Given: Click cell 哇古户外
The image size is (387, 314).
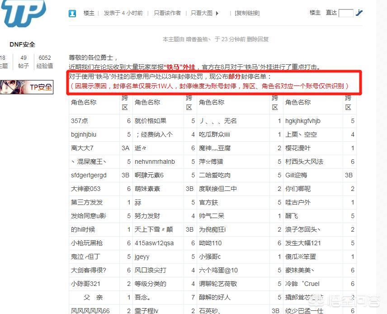Looking at the screenshot, I should point(298,202).
